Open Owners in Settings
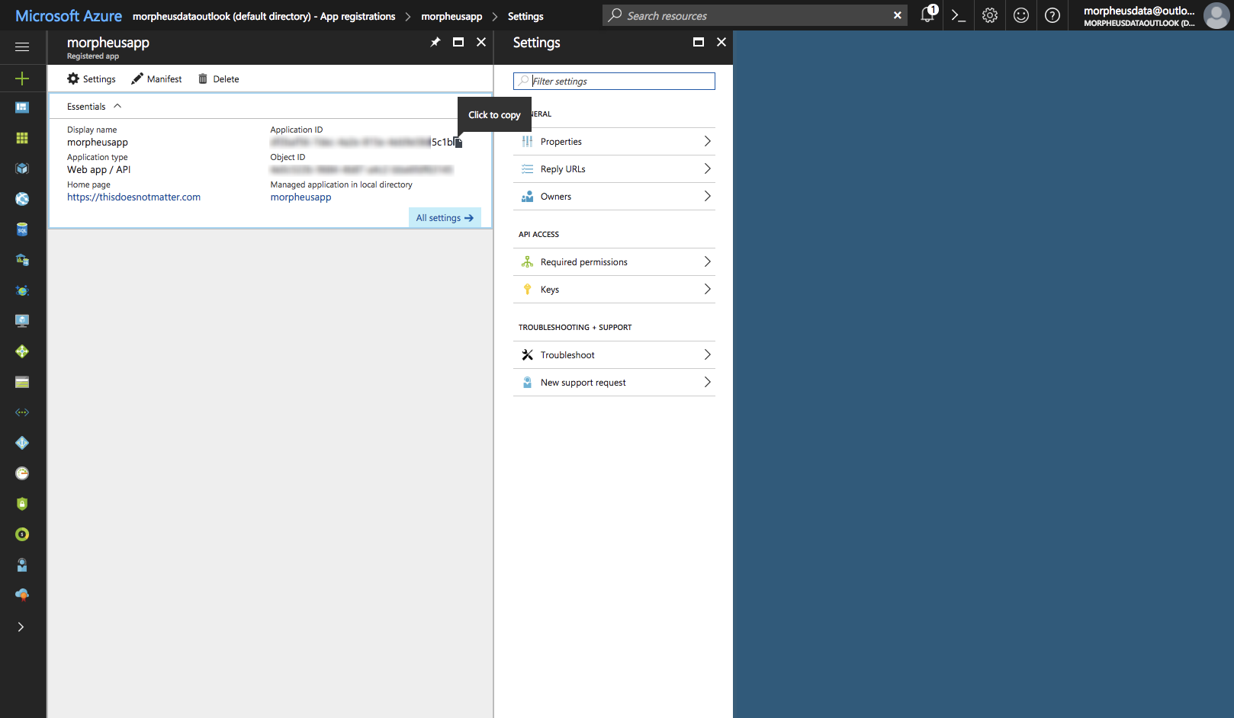 coord(614,196)
